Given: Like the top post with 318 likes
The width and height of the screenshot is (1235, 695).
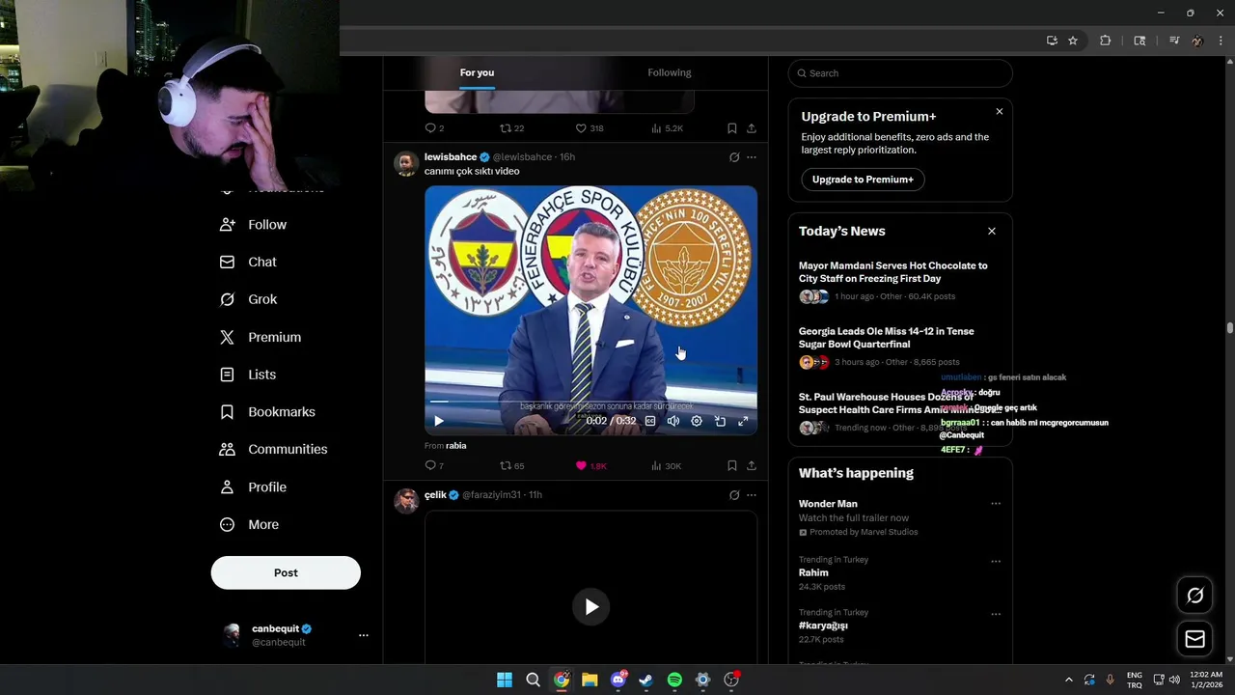Looking at the screenshot, I should (x=590, y=128).
